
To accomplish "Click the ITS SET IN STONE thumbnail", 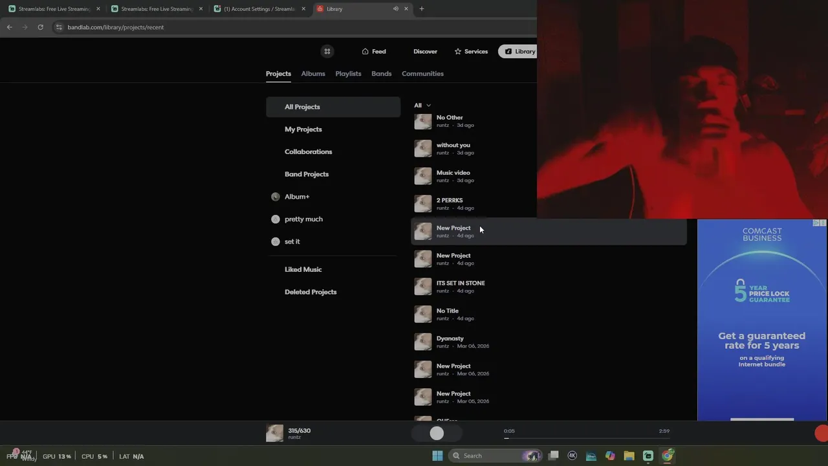I will [x=423, y=287].
